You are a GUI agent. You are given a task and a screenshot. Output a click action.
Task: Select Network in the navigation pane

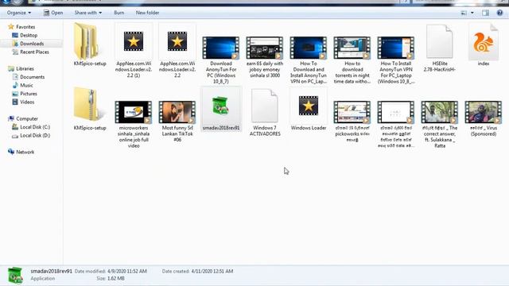(x=21, y=152)
